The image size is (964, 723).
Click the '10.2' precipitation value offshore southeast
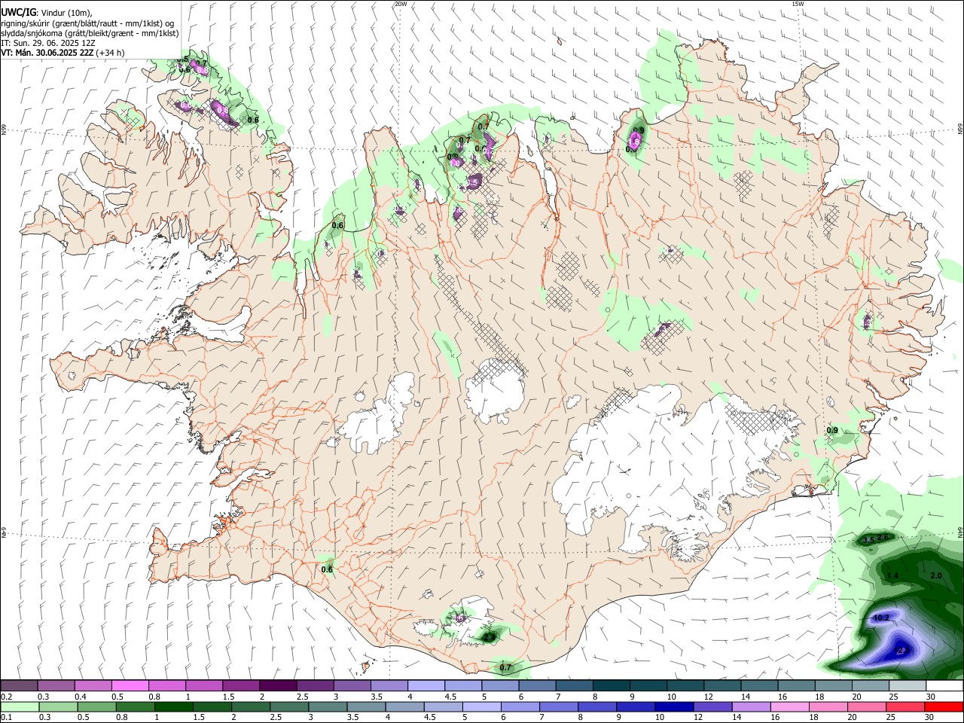(880, 618)
